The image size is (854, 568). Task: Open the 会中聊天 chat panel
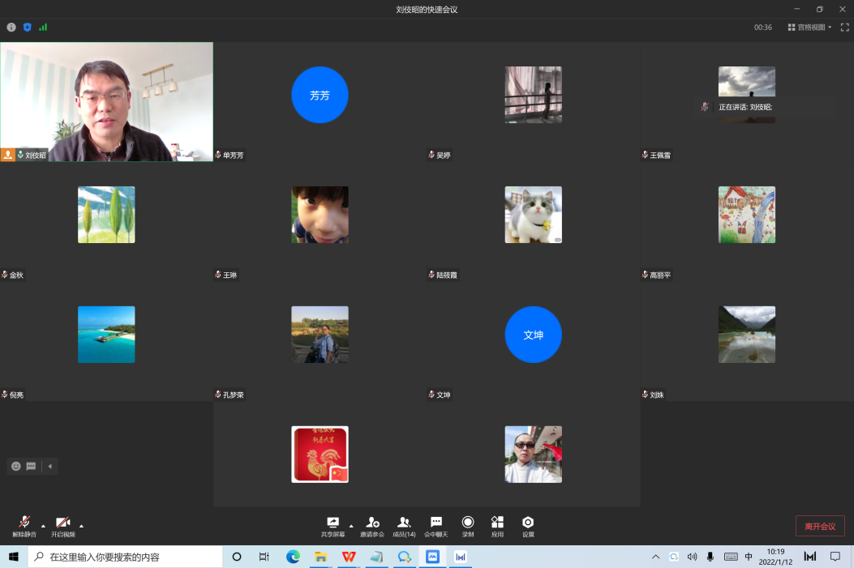(436, 523)
